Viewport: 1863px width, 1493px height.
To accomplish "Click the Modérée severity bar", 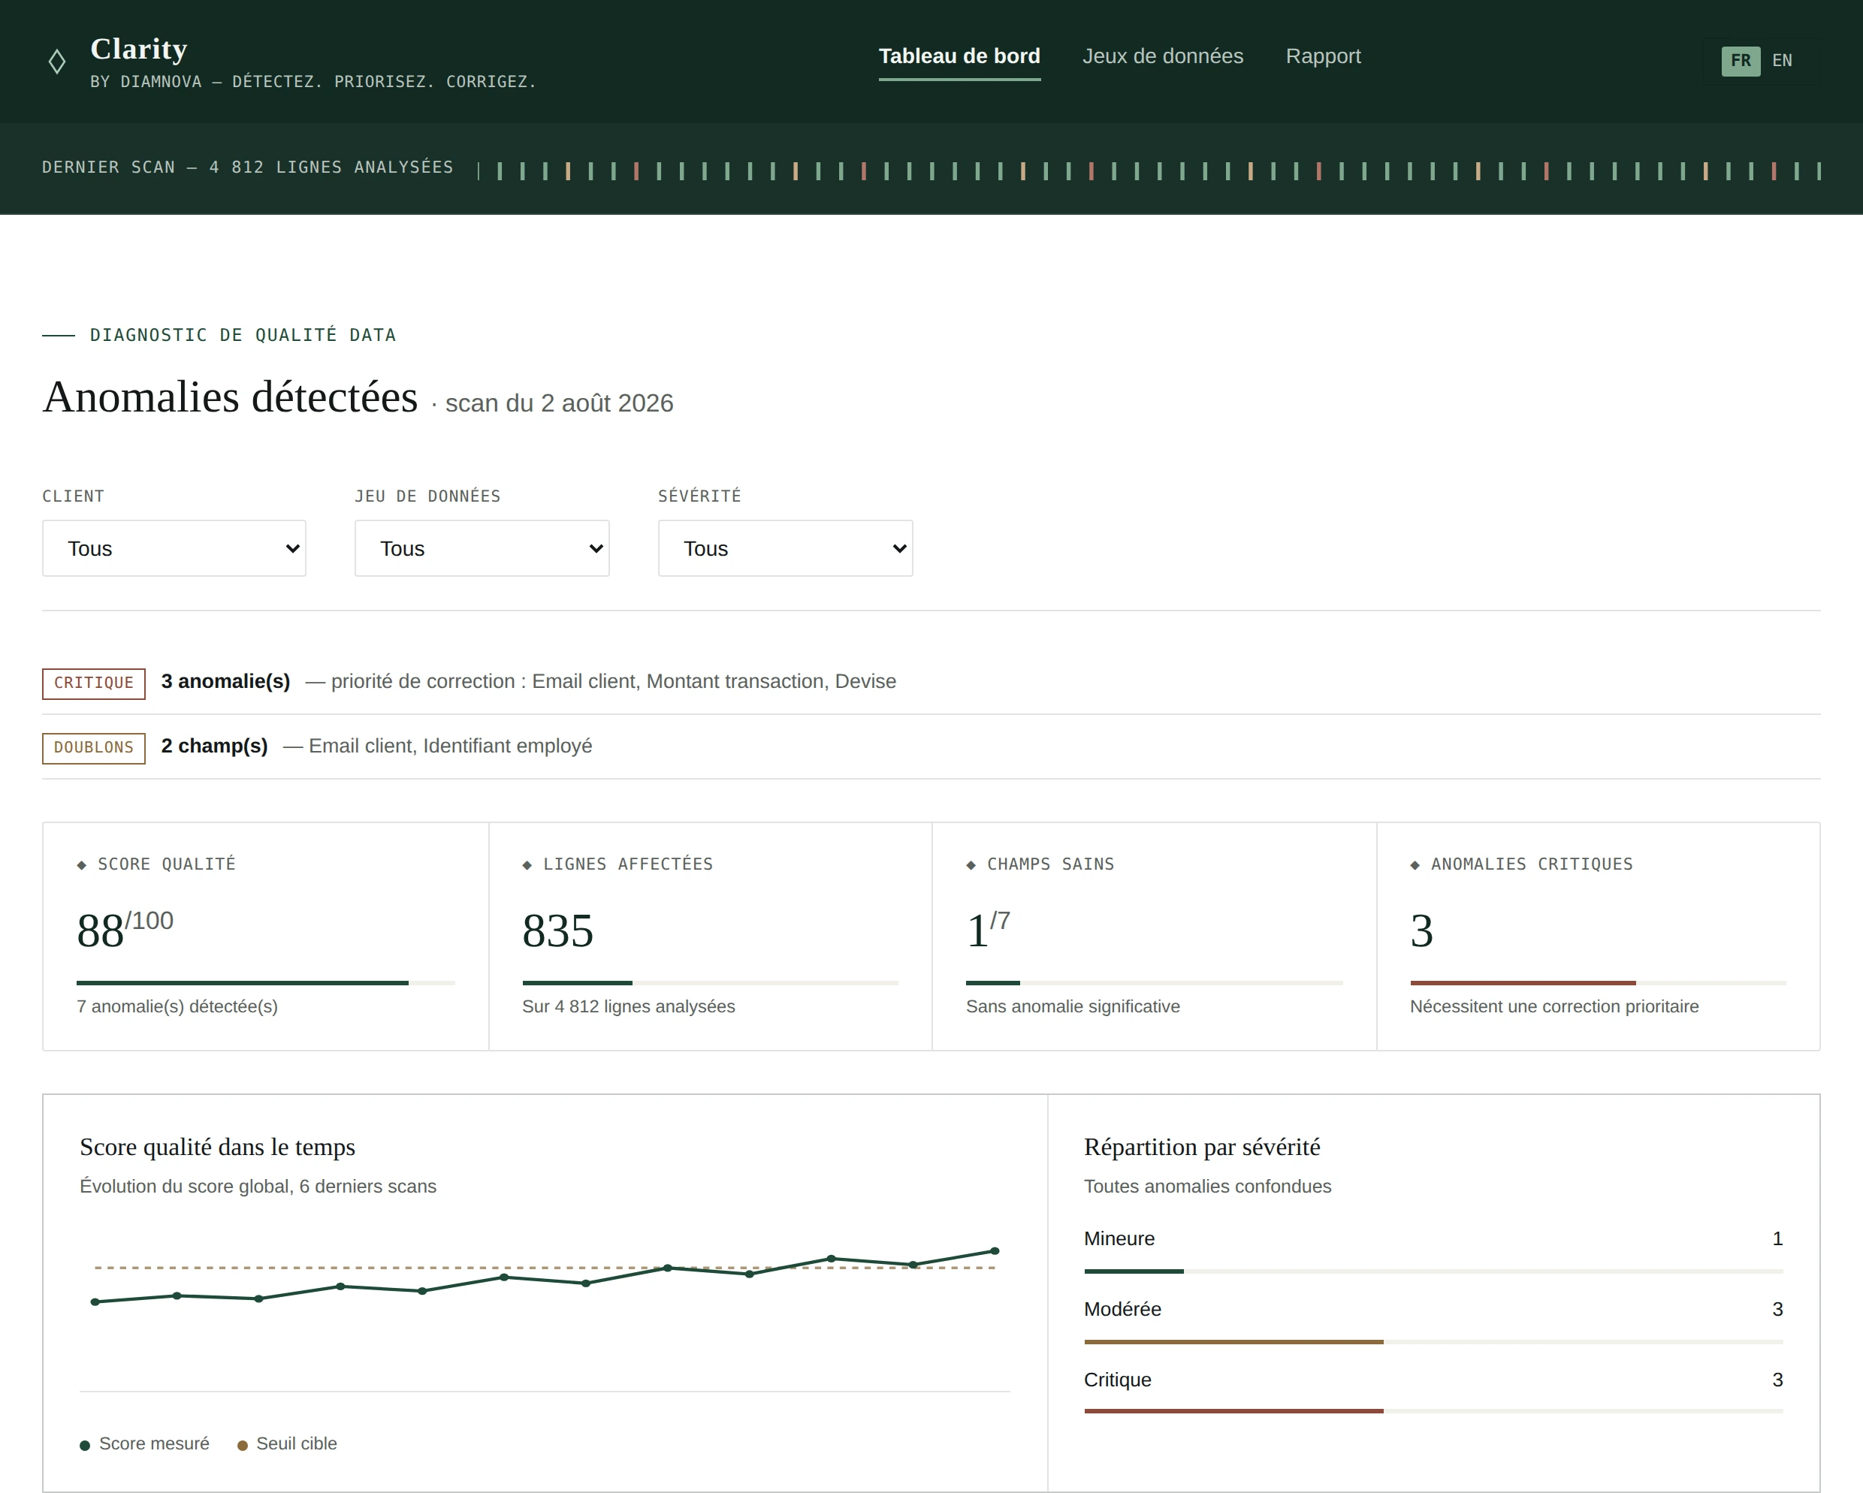I will pos(1433,1342).
